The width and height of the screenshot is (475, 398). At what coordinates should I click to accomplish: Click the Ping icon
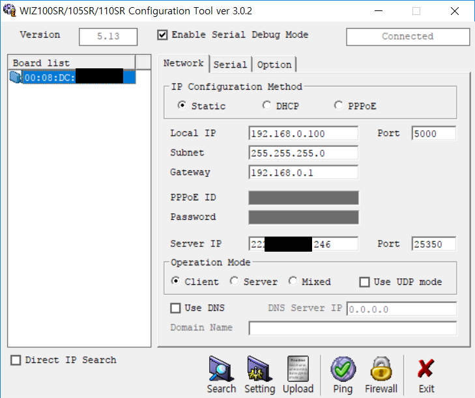(343, 369)
